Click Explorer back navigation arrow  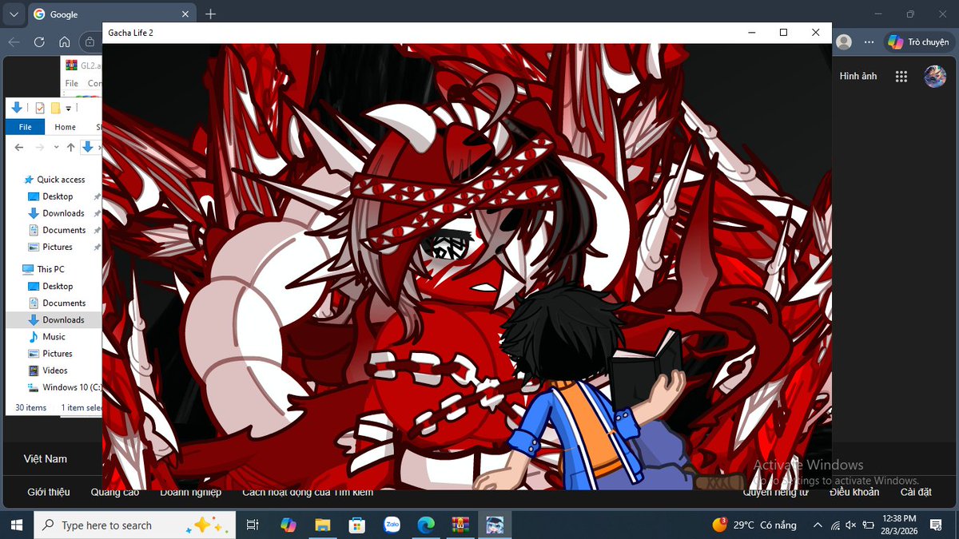coord(19,147)
